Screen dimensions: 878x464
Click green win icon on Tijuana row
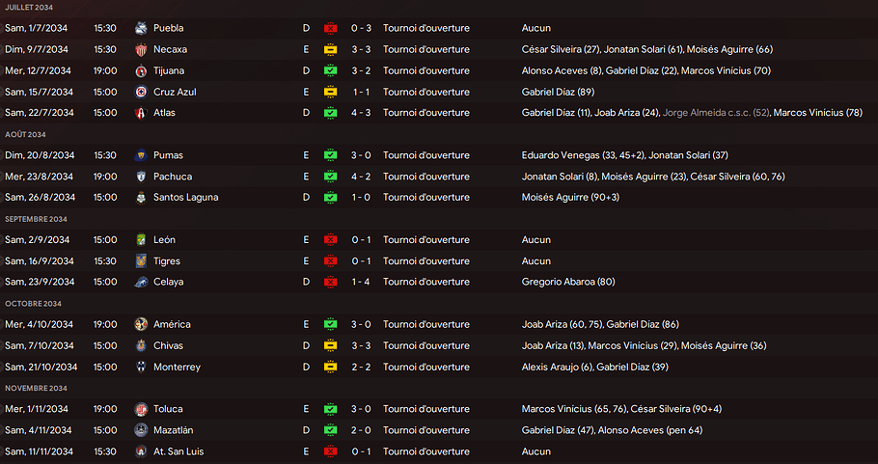point(330,70)
